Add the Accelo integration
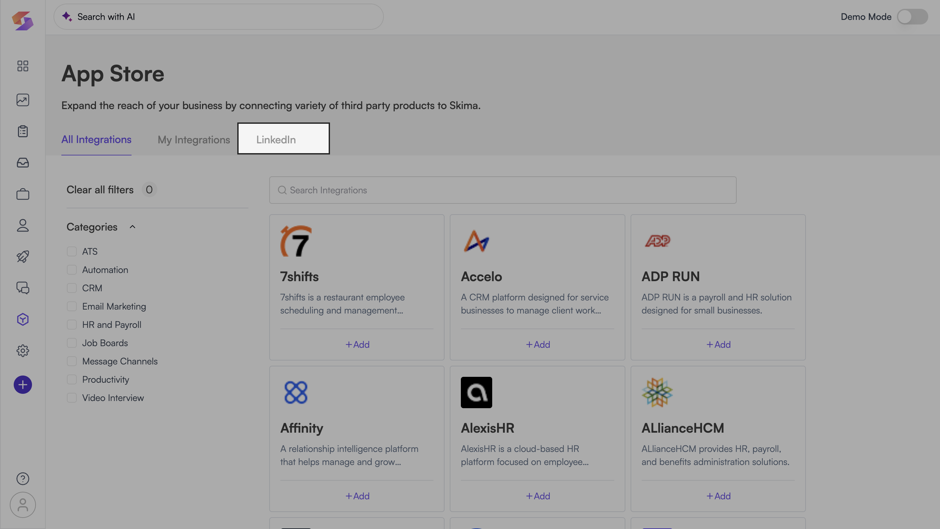 538,345
